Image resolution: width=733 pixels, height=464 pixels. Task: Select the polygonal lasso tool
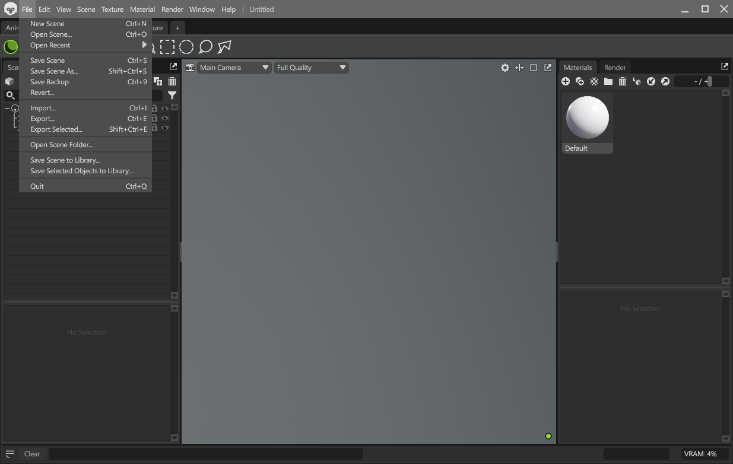(224, 46)
